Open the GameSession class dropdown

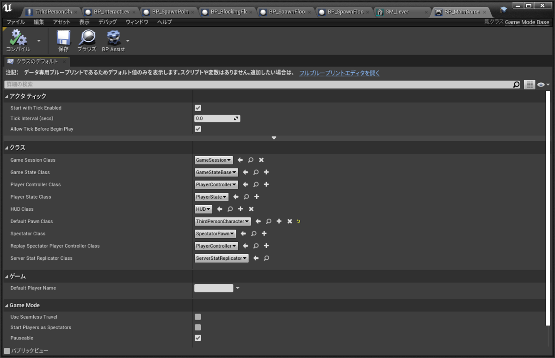click(x=214, y=160)
